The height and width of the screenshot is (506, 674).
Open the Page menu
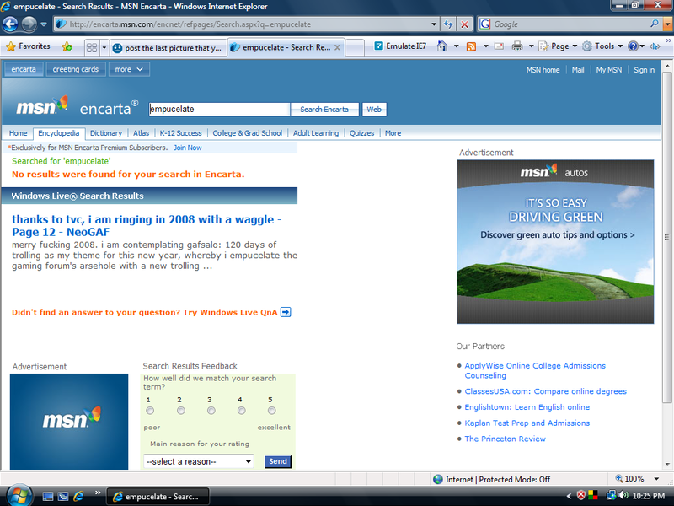pos(558,46)
